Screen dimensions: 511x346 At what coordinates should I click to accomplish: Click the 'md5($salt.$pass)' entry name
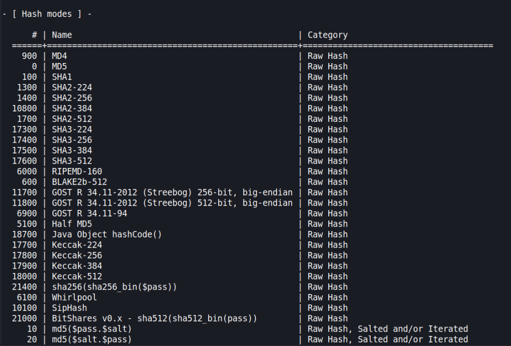(92, 339)
